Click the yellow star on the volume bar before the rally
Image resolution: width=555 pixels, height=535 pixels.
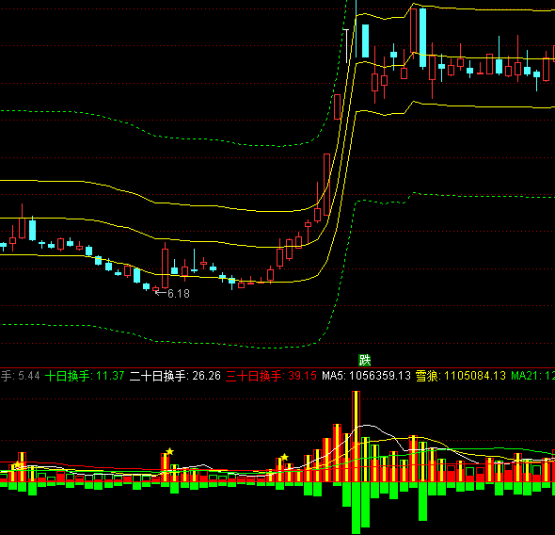pyautogui.click(x=285, y=458)
